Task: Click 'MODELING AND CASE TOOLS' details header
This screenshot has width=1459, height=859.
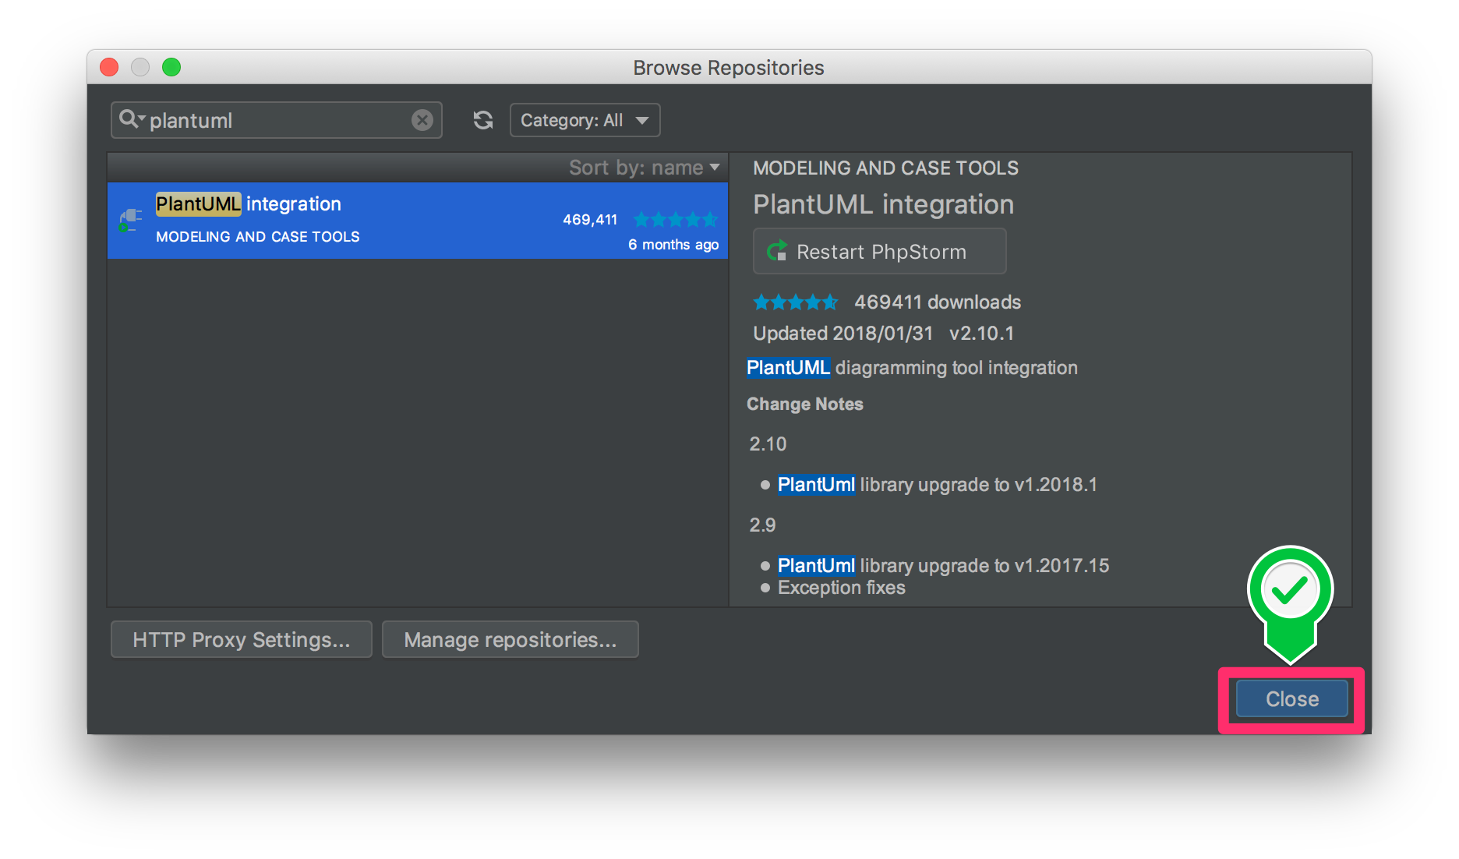Action: point(885,168)
